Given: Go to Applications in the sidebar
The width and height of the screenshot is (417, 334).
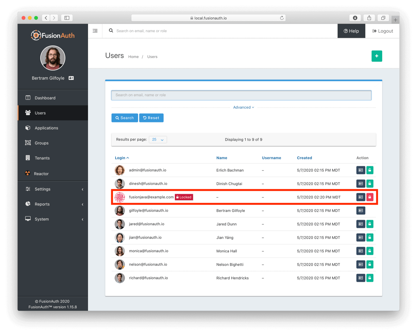Looking at the screenshot, I should [53, 128].
